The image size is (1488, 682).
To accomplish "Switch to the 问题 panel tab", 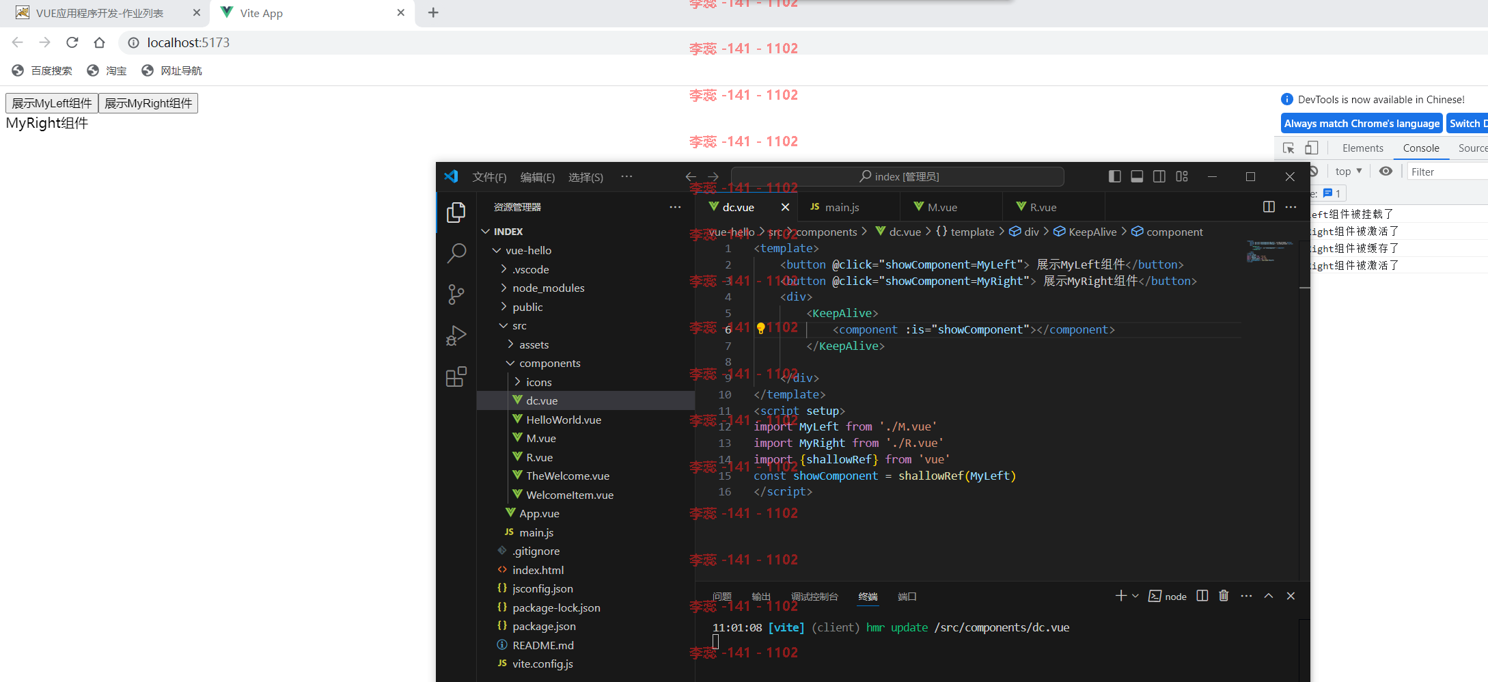I will (x=721, y=597).
